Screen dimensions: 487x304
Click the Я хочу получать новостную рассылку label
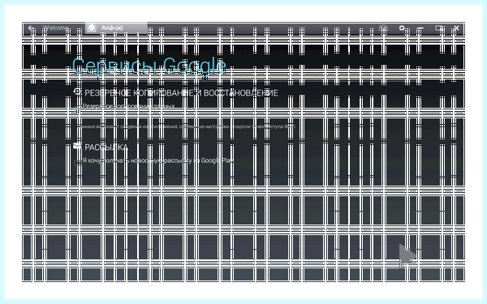(158, 161)
